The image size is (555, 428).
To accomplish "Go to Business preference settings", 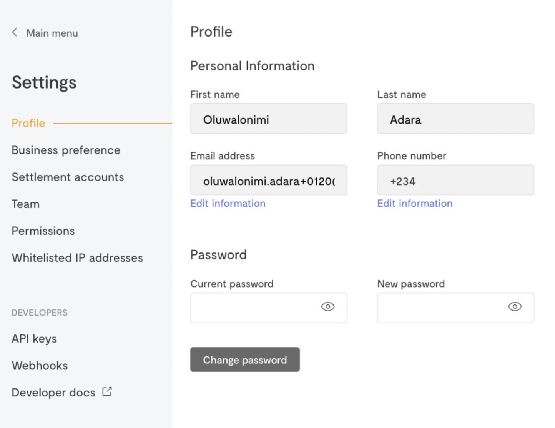I will tap(66, 150).
